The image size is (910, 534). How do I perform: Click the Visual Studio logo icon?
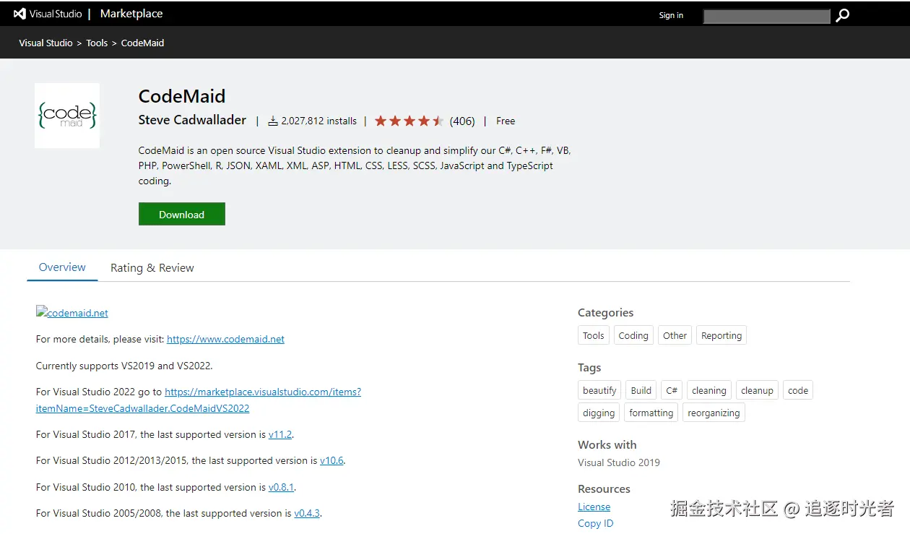coord(19,14)
